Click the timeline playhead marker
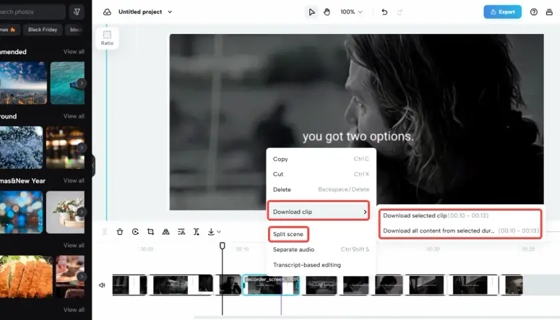This screenshot has width=560, height=320. (222, 246)
